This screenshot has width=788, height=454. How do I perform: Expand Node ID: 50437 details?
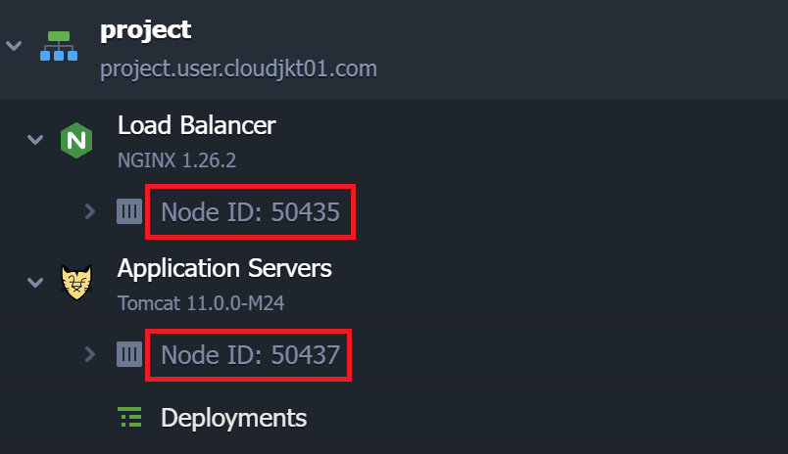point(90,354)
